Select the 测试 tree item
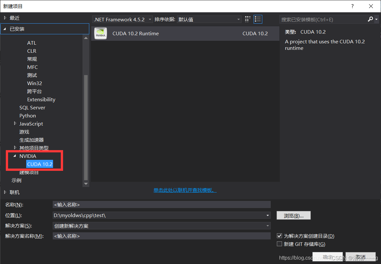The height and width of the screenshot is (264, 381). tap(32, 75)
